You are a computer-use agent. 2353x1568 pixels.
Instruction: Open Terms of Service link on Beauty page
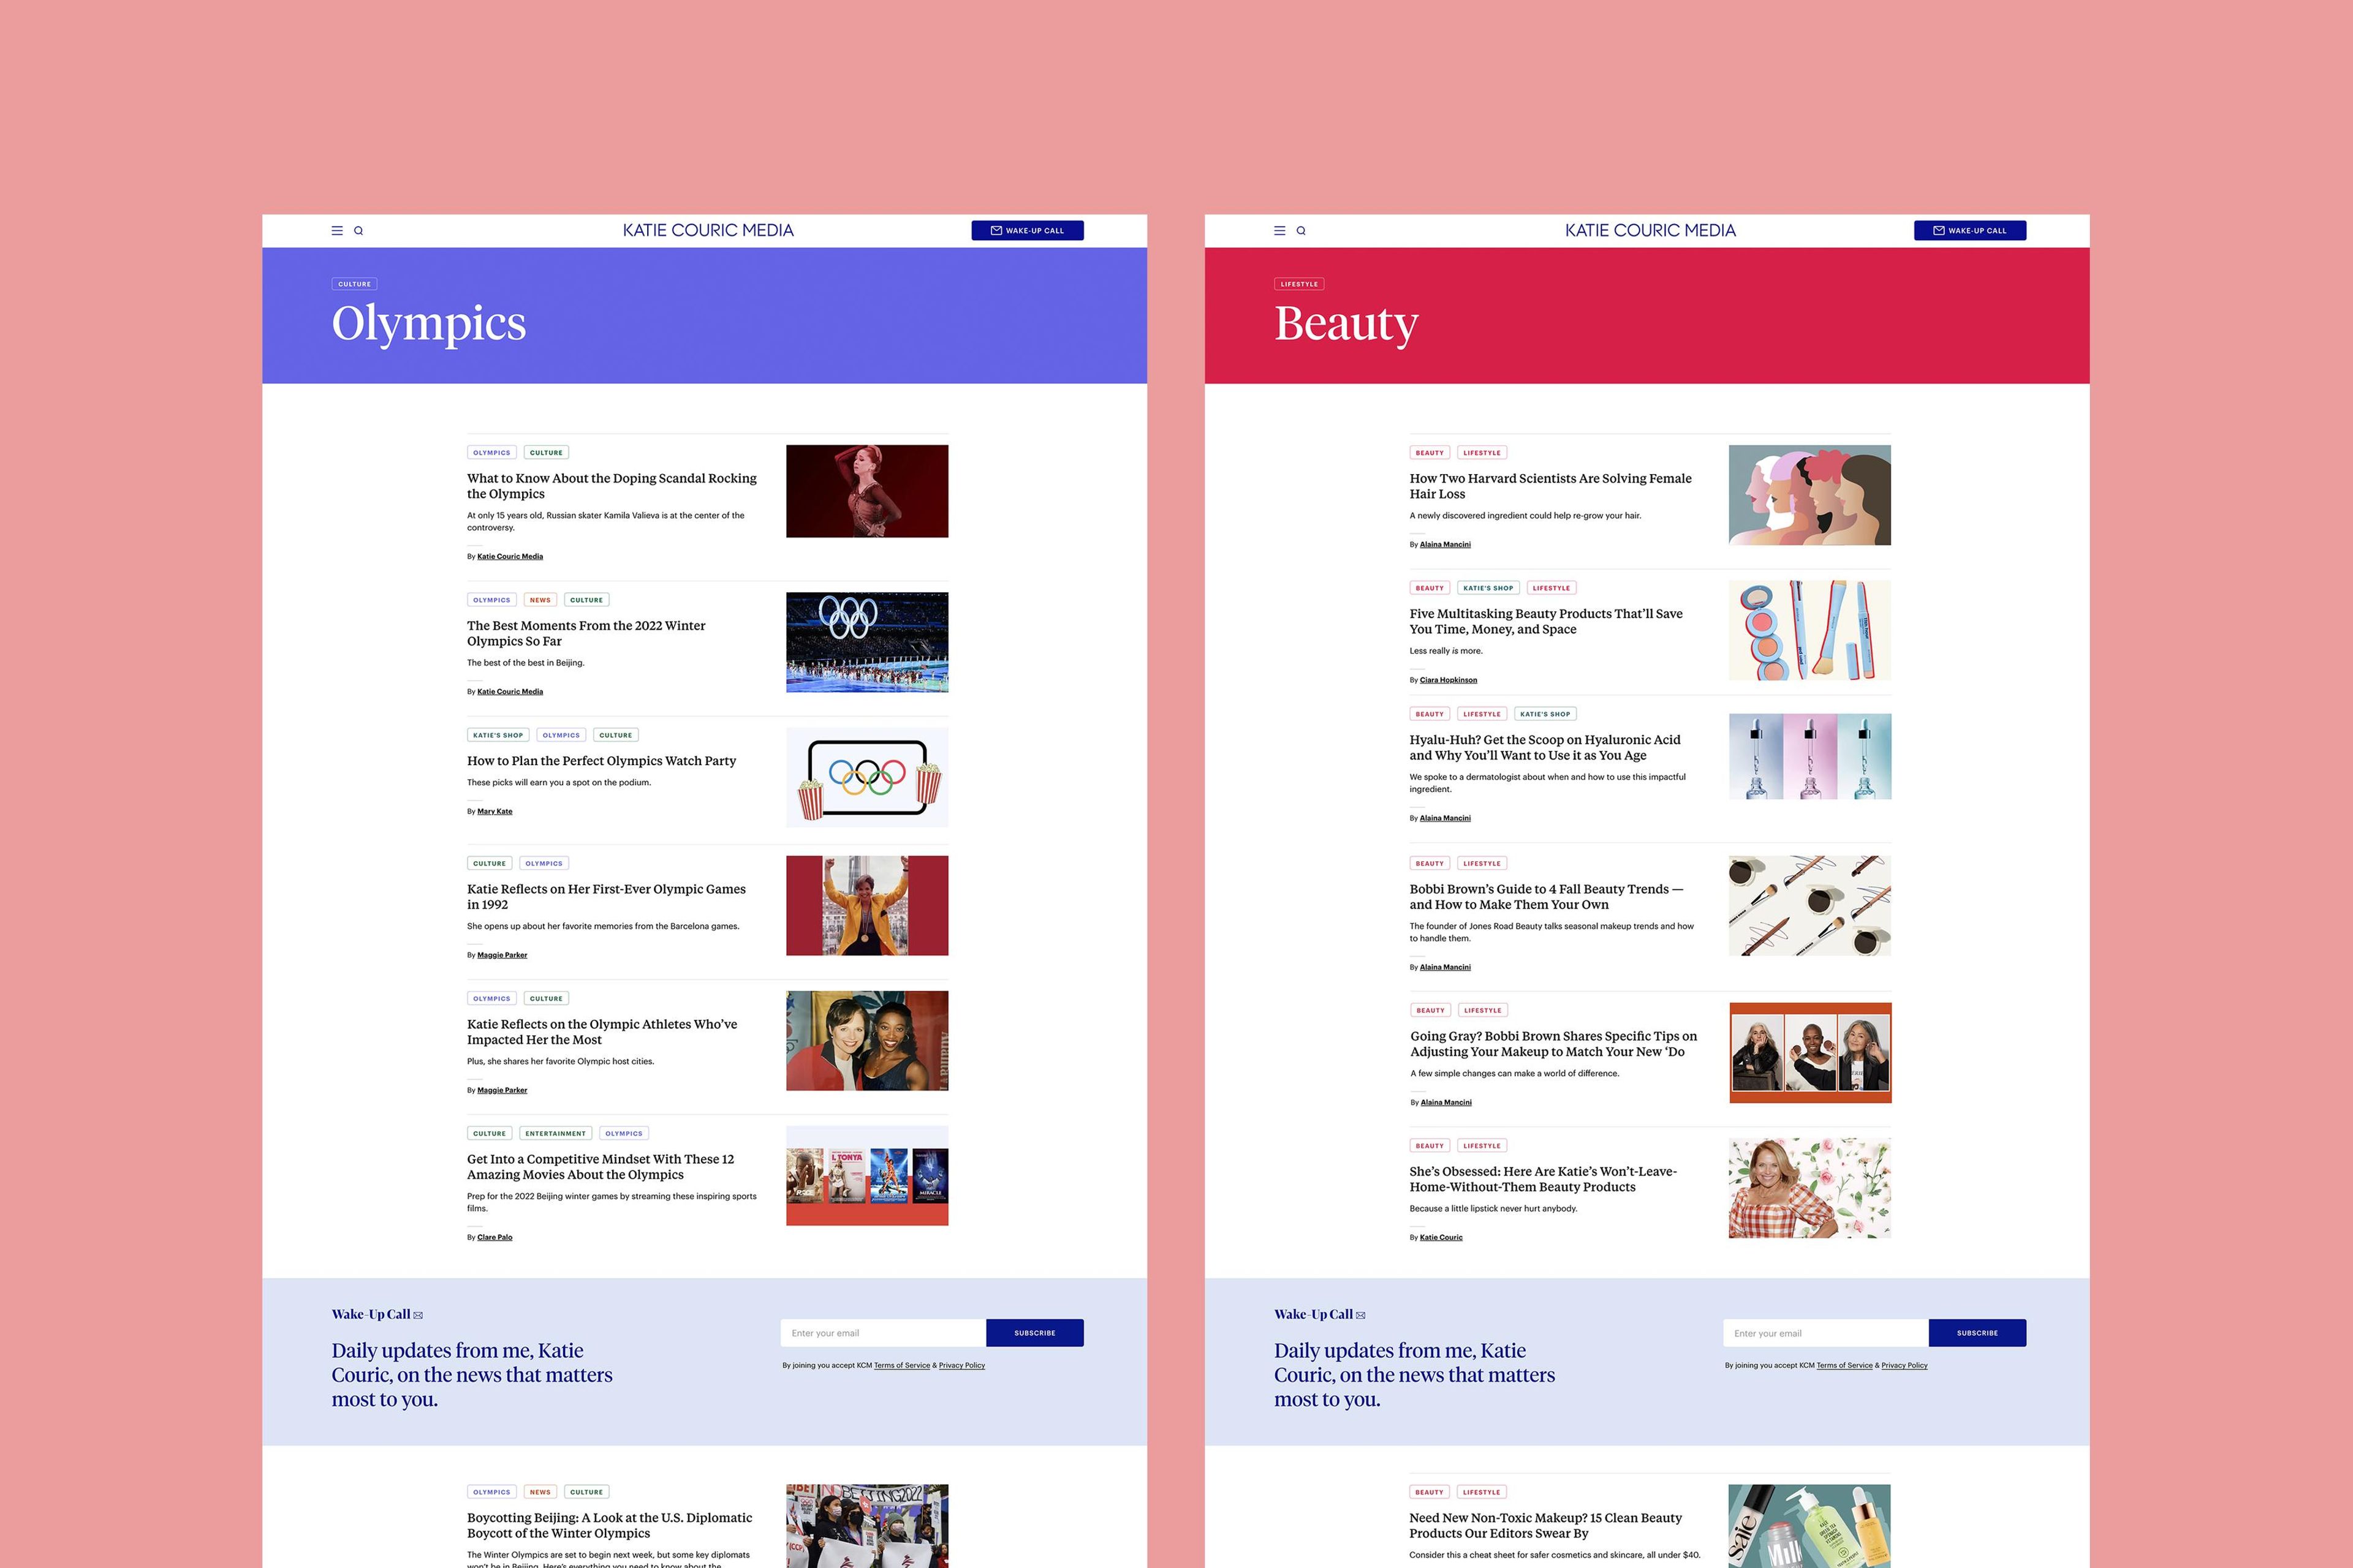tap(1844, 1365)
